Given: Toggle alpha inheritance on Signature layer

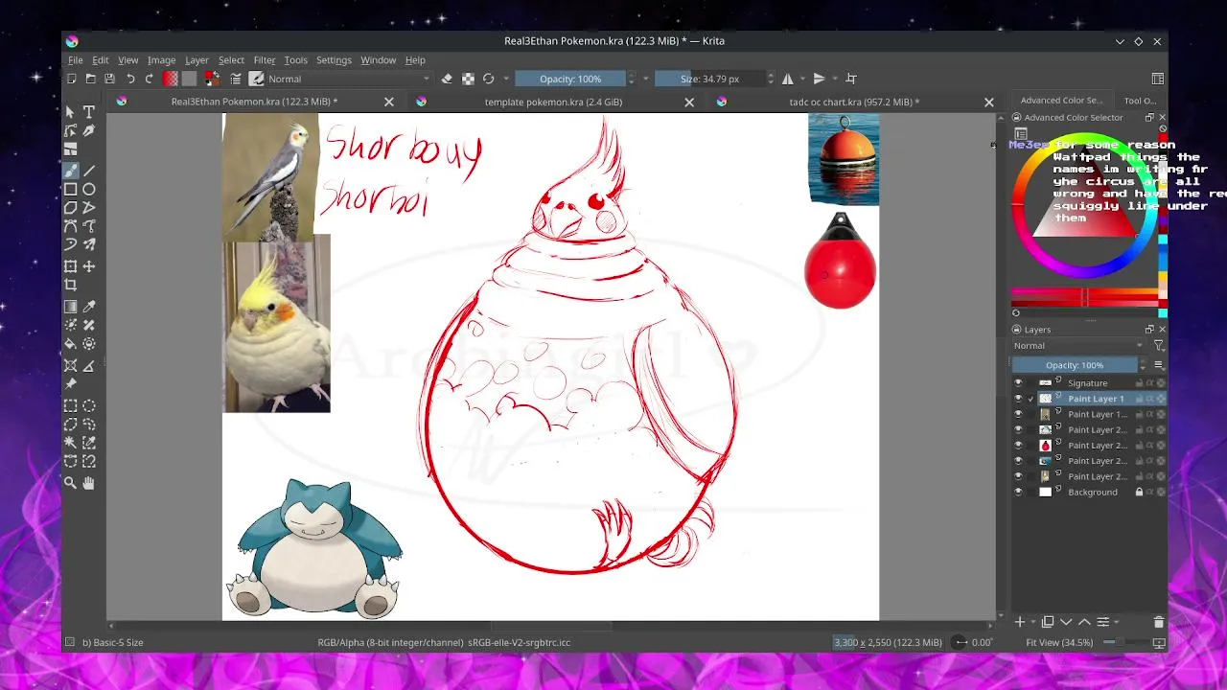Looking at the screenshot, I should pos(1150,383).
